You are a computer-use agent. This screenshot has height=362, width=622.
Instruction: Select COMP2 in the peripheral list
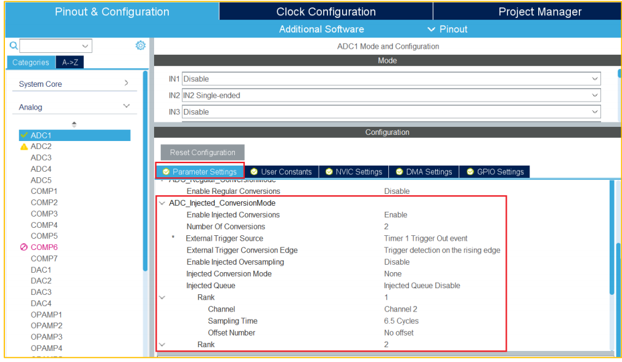[44, 203]
